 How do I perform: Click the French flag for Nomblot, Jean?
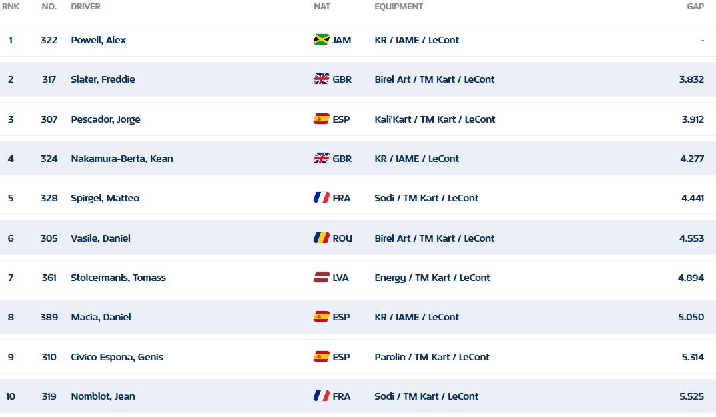click(322, 396)
